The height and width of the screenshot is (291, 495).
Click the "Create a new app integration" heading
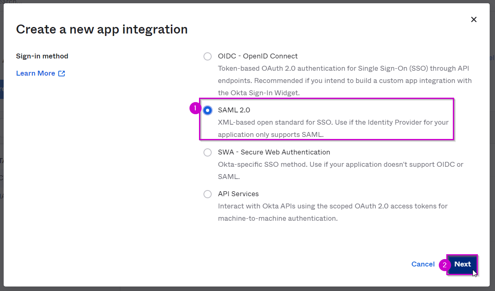point(102,29)
